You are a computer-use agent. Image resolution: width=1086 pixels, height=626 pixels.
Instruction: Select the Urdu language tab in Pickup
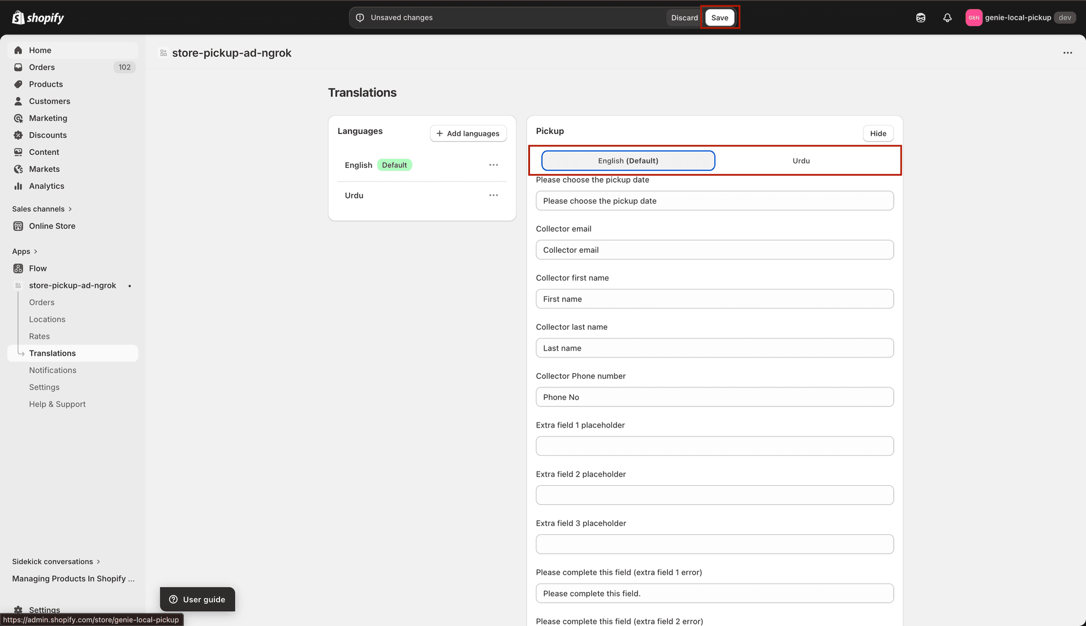click(800, 160)
